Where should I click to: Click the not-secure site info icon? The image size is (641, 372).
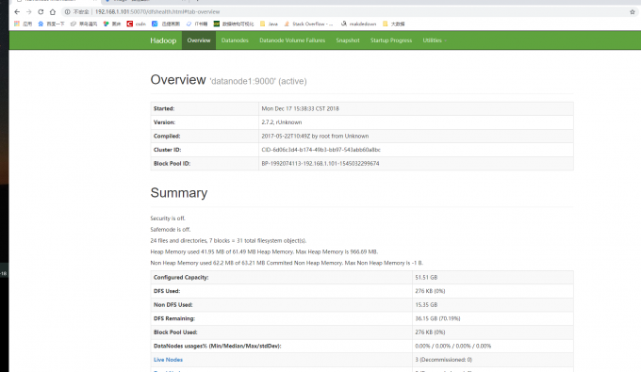point(68,12)
